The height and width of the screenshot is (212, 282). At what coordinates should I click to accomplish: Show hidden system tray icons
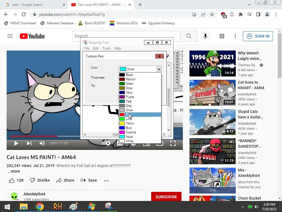pos(243,207)
